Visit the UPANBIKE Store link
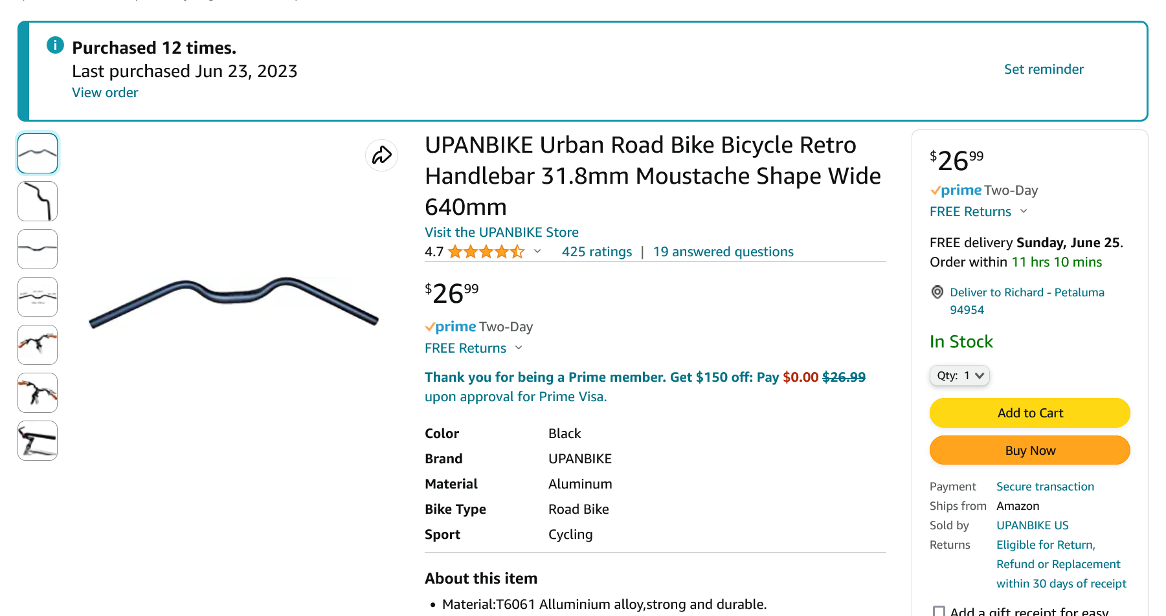Viewport: 1166px width, 616px height. tap(501, 232)
